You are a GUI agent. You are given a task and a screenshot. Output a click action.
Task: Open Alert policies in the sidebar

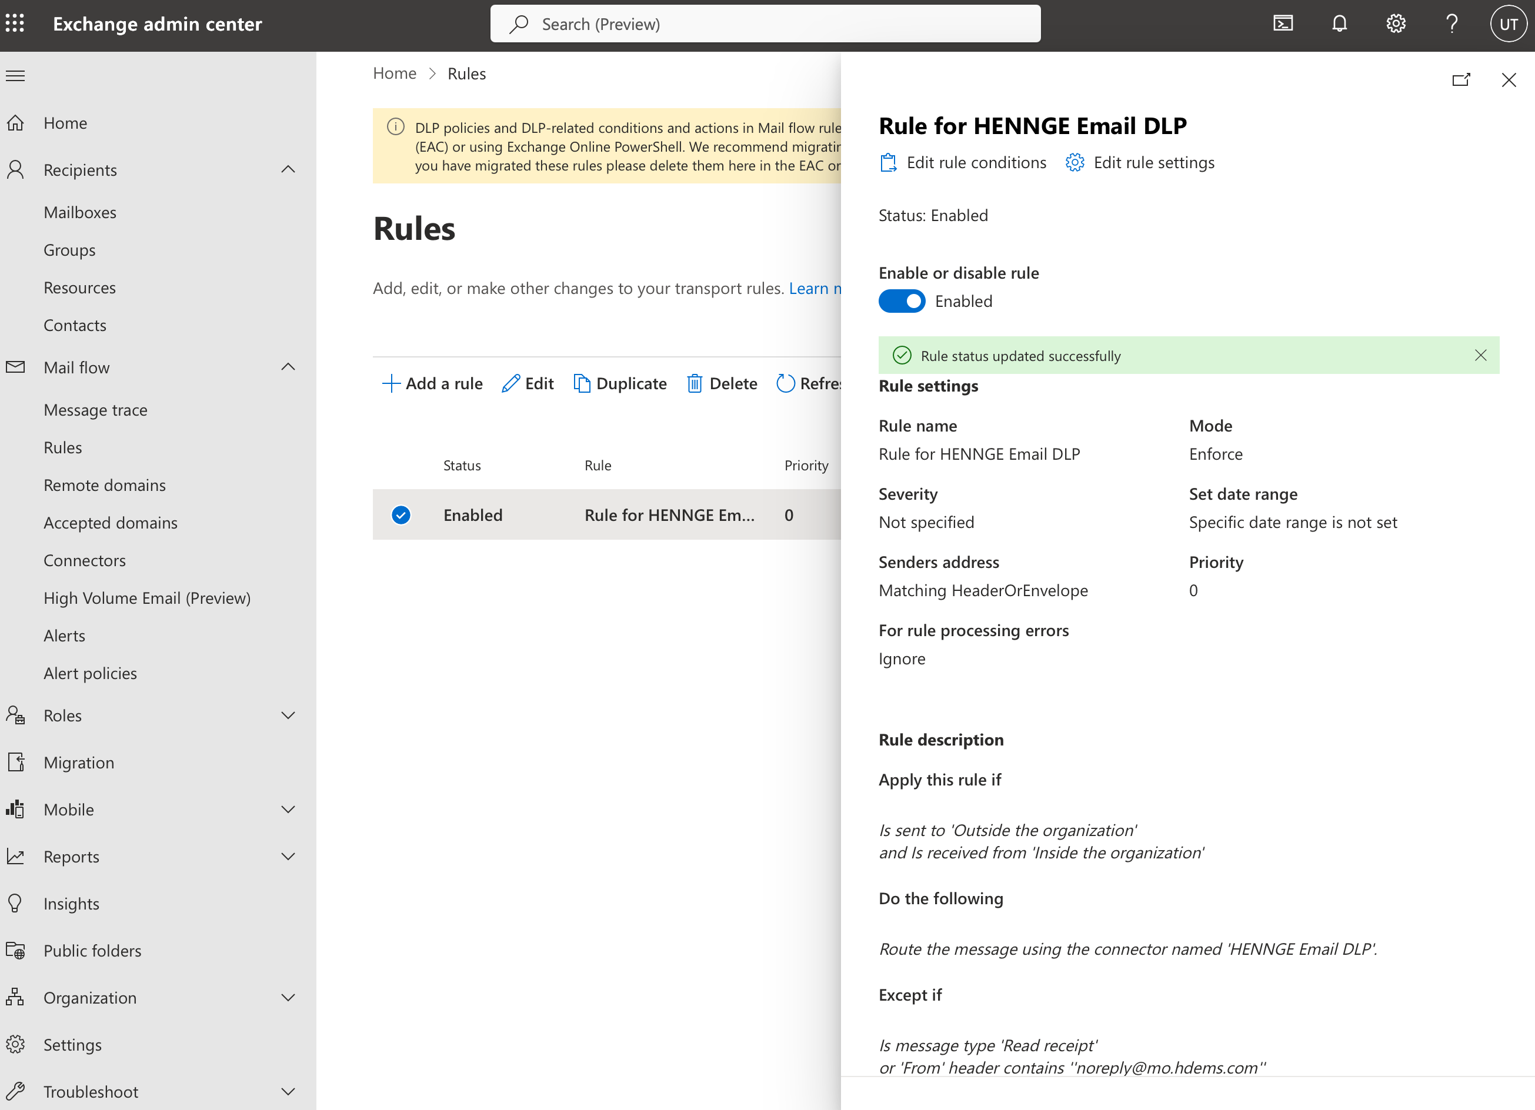coord(90,673)
